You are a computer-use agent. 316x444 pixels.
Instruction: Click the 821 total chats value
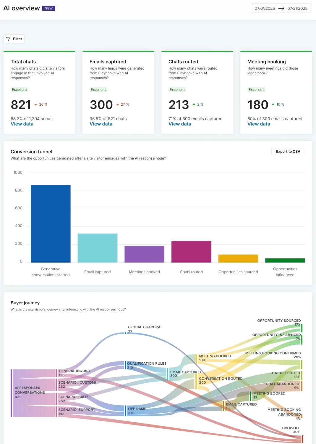click(21, 105)
